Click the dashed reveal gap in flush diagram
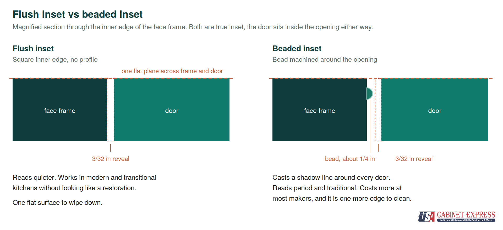Image resolution: width=503 pixels, height=230 pixels. click(x=111, y=110)
